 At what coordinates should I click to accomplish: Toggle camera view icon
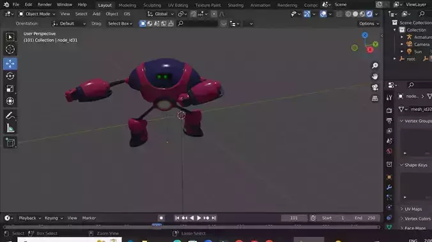tap(374, 87)
